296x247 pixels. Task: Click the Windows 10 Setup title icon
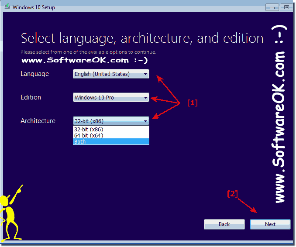[x=7, y=7]
